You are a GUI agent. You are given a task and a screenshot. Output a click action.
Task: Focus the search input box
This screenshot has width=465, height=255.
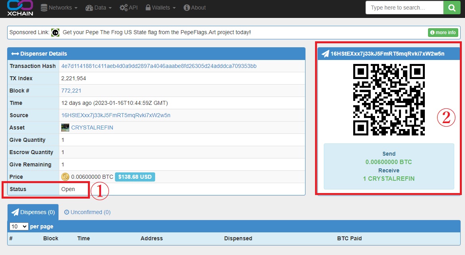[x=405, y=8]
